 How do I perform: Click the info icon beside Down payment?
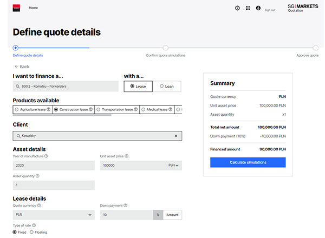pos(126,206)
